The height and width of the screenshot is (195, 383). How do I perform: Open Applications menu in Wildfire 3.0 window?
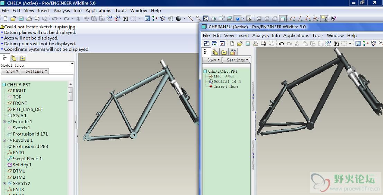[296, 36]
